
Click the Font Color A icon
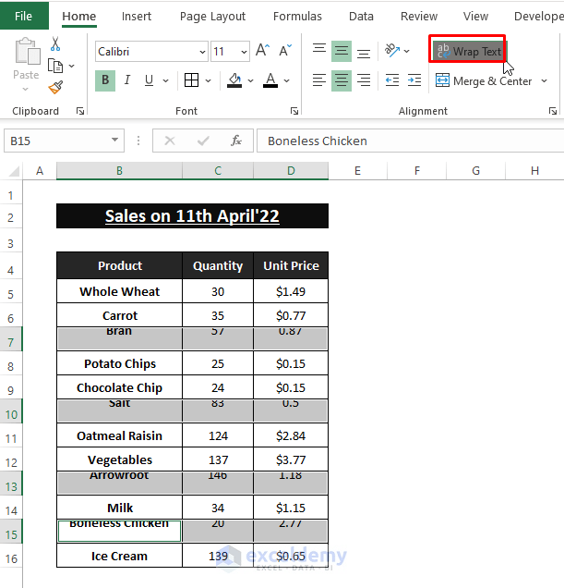tap(270, 80)
